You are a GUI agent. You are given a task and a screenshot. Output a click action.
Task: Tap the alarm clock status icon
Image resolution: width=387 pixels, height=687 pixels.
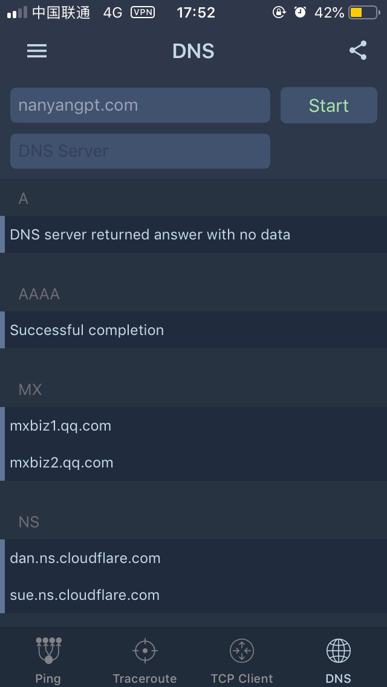point(300,12)
